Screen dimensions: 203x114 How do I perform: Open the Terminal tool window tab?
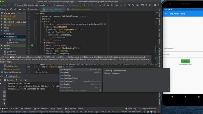pos(26,109)
